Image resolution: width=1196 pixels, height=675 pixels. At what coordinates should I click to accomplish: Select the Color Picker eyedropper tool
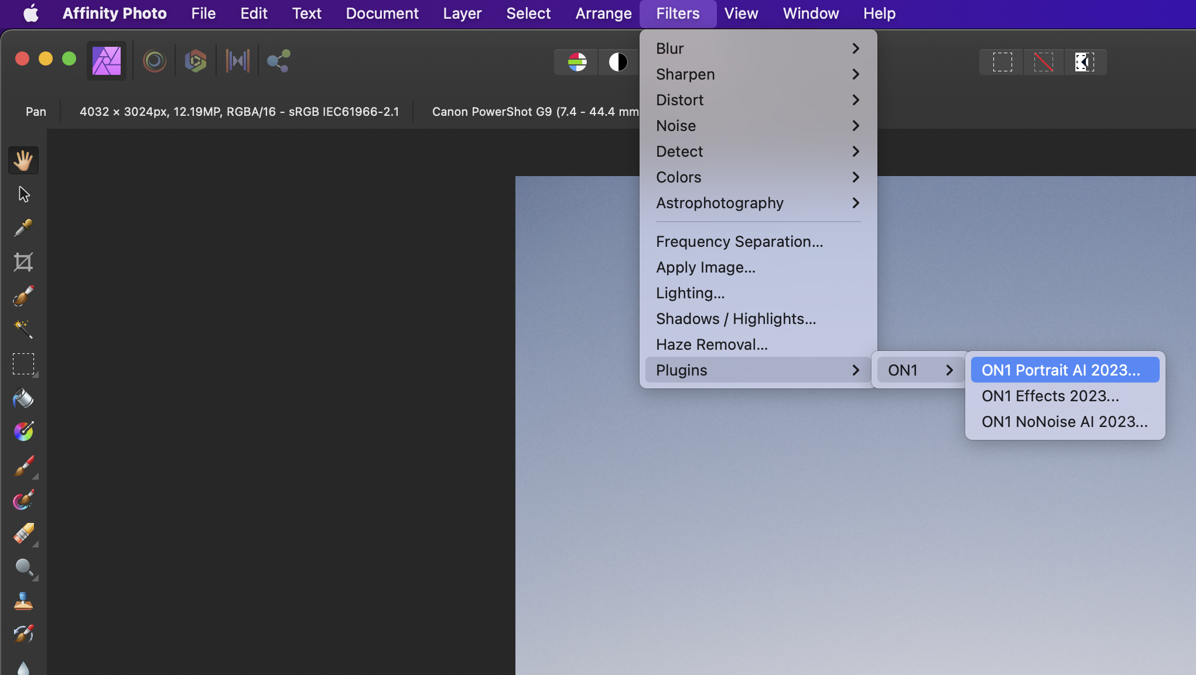pyautogui.click(x=23, y=228)
